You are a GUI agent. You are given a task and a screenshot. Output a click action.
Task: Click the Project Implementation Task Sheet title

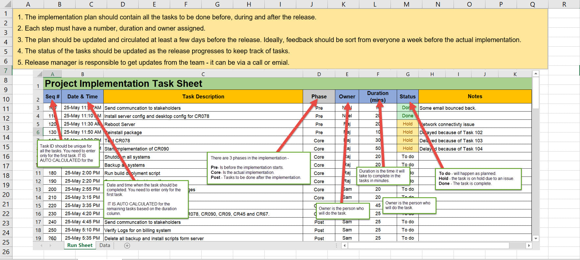pyautogui.click(x=123, y=84)
